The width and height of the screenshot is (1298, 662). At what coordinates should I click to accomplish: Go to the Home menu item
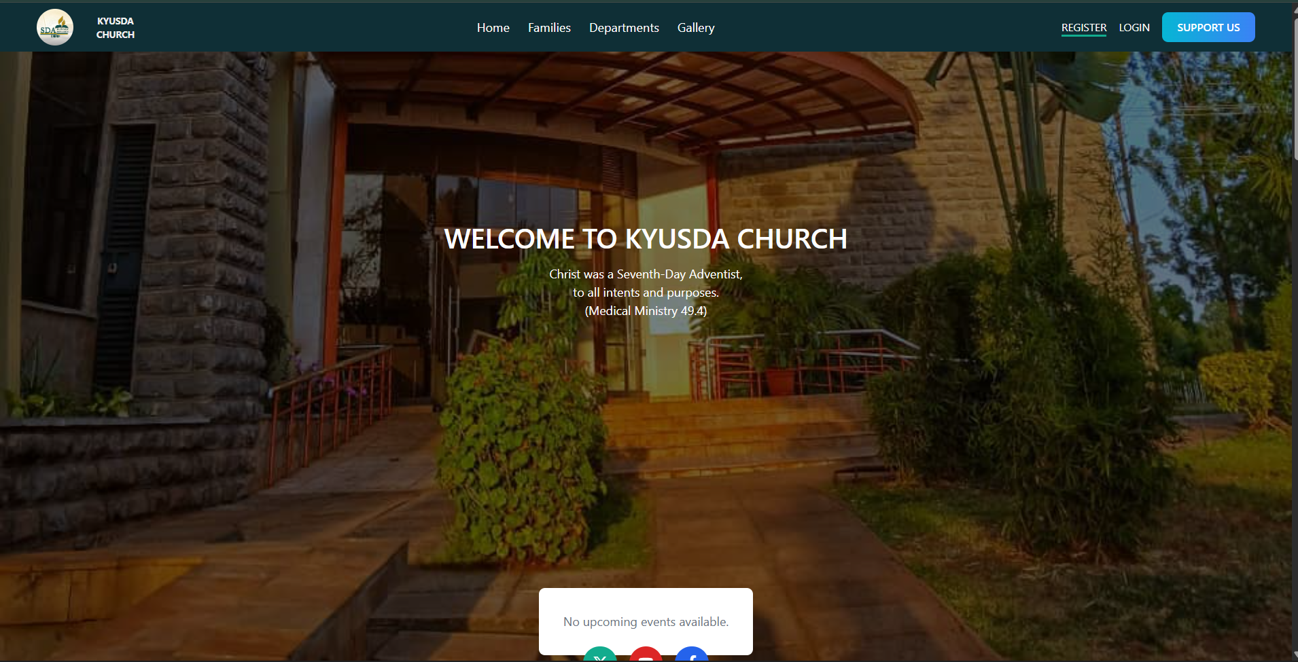tap(493, 28)
